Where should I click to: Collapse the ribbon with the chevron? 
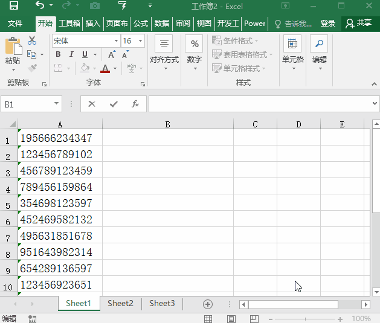click(x=374, y=84)
